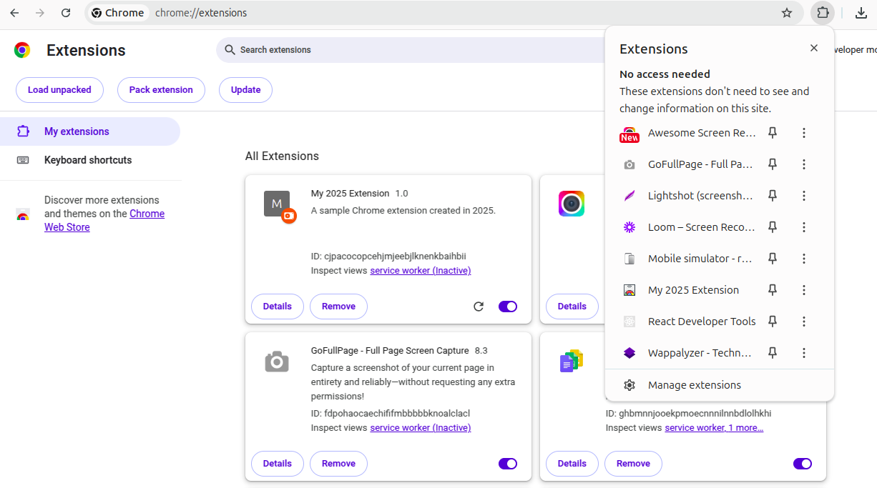This screenshot has width=877, height=488.
Task: Click the address bar URL
Action: [201, 13]
